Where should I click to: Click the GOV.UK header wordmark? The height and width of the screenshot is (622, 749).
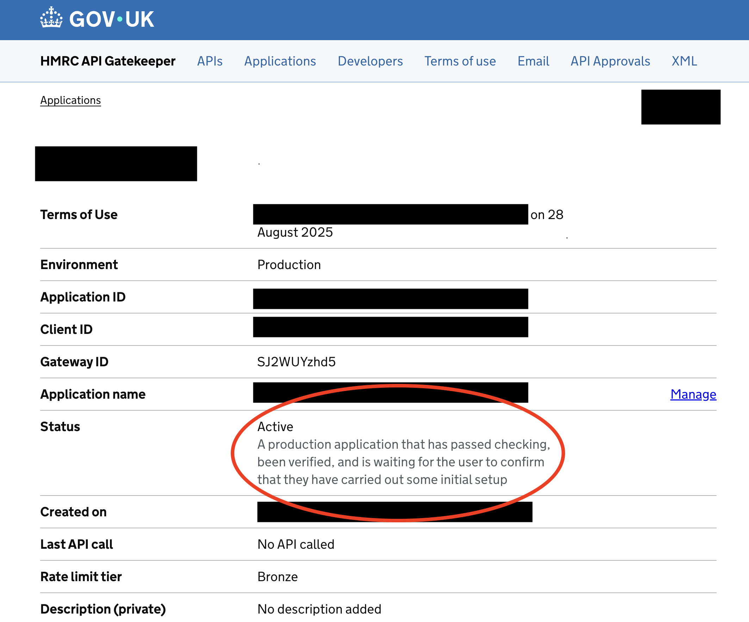tap(111, 19)
